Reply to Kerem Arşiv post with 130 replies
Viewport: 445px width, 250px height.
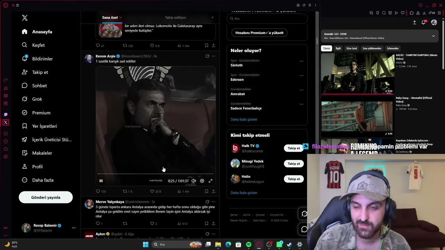[101, 191]
